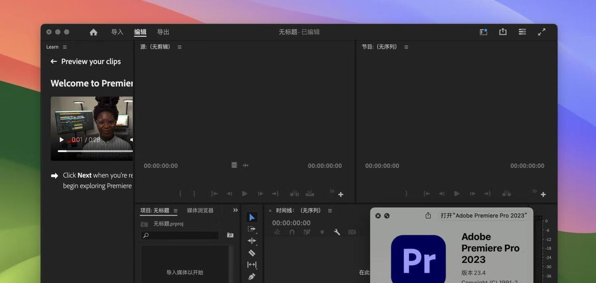Close the 时间线 panel tab
The width and height of the screenshot is (596, 283).
[x=270, y=211]
